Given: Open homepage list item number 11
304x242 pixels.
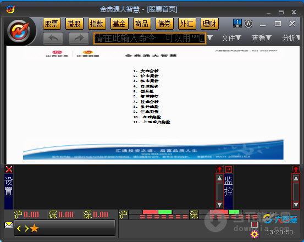Looking at the screenshot, I should 152,122.
